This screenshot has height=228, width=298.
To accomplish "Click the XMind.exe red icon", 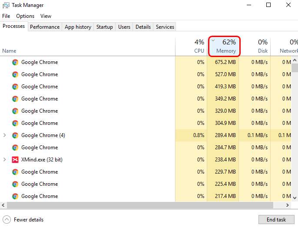I will coord(15,160).
